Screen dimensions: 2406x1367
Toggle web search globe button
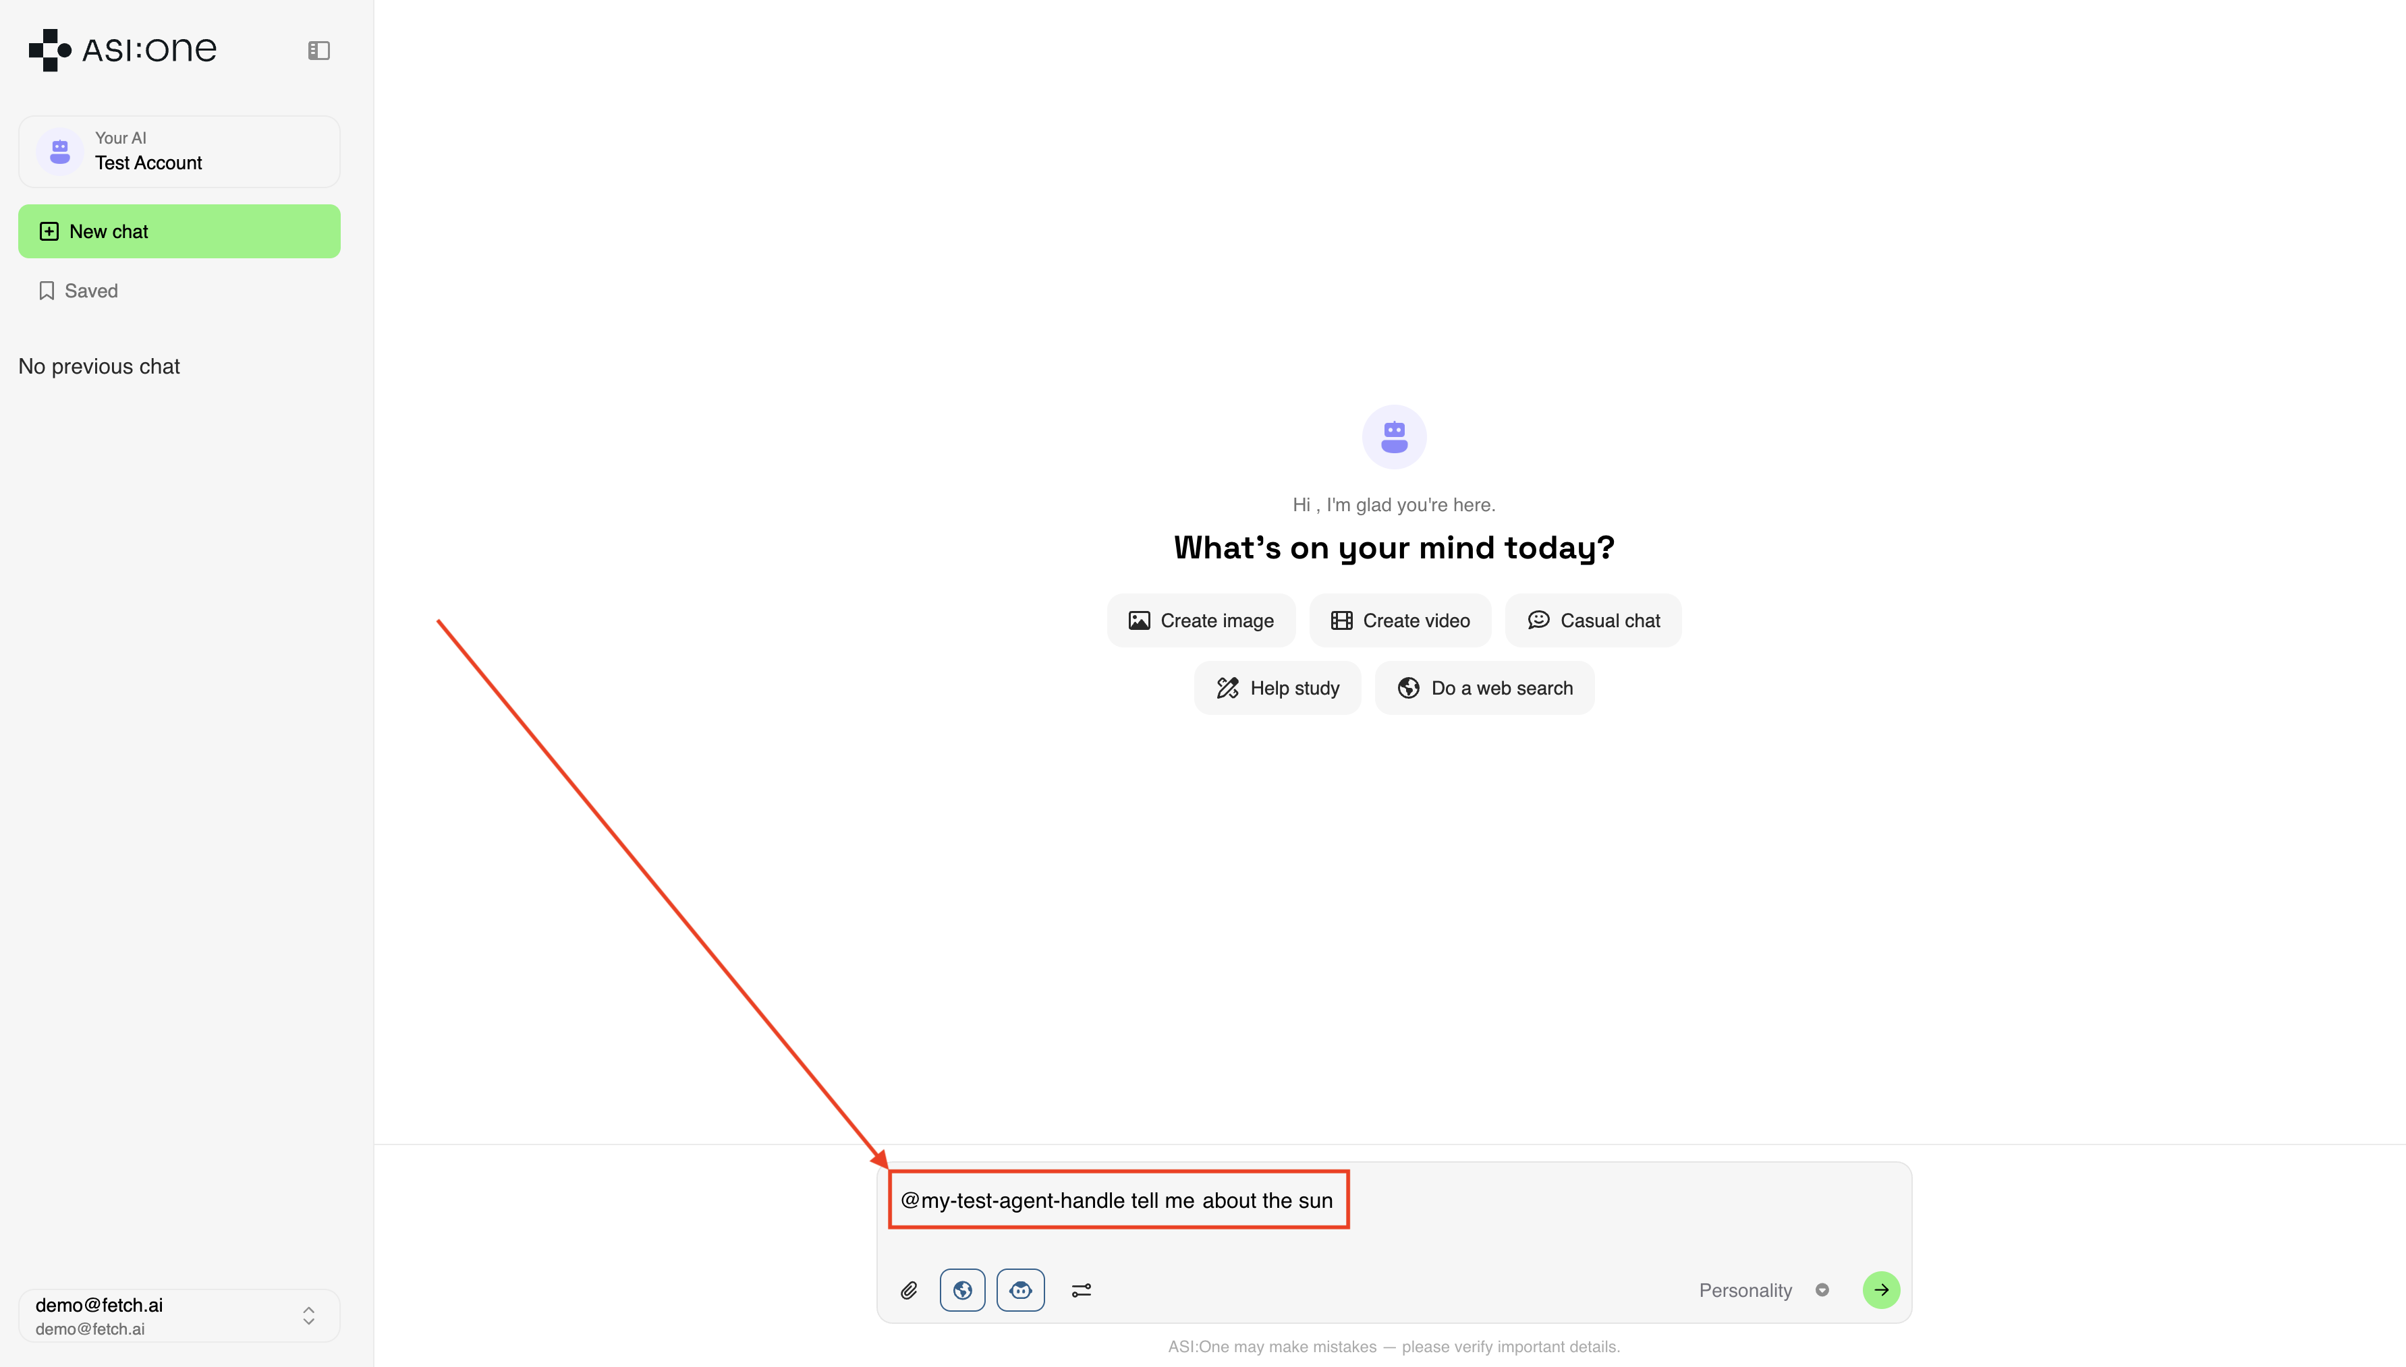pyautogui.click(x=961, y=1290)
